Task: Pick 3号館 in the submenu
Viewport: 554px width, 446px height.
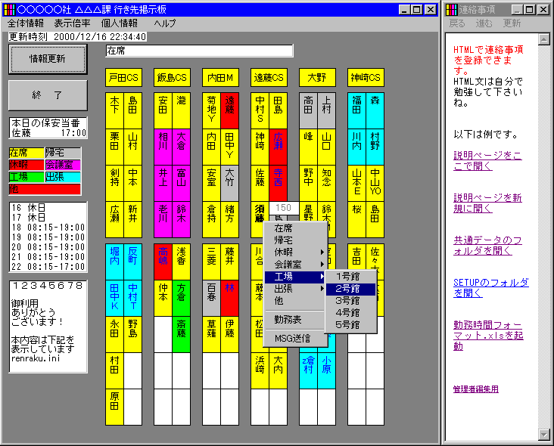Action: (x=350, y=301)
